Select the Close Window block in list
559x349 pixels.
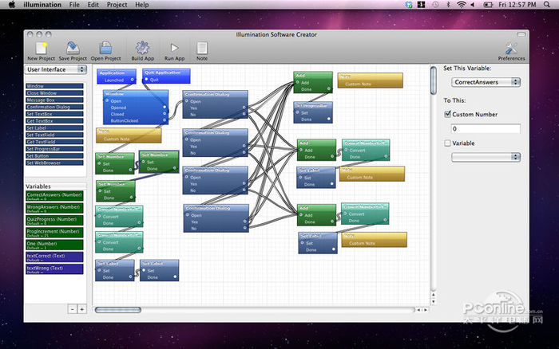pyautogui.click(x=54, y=93)
